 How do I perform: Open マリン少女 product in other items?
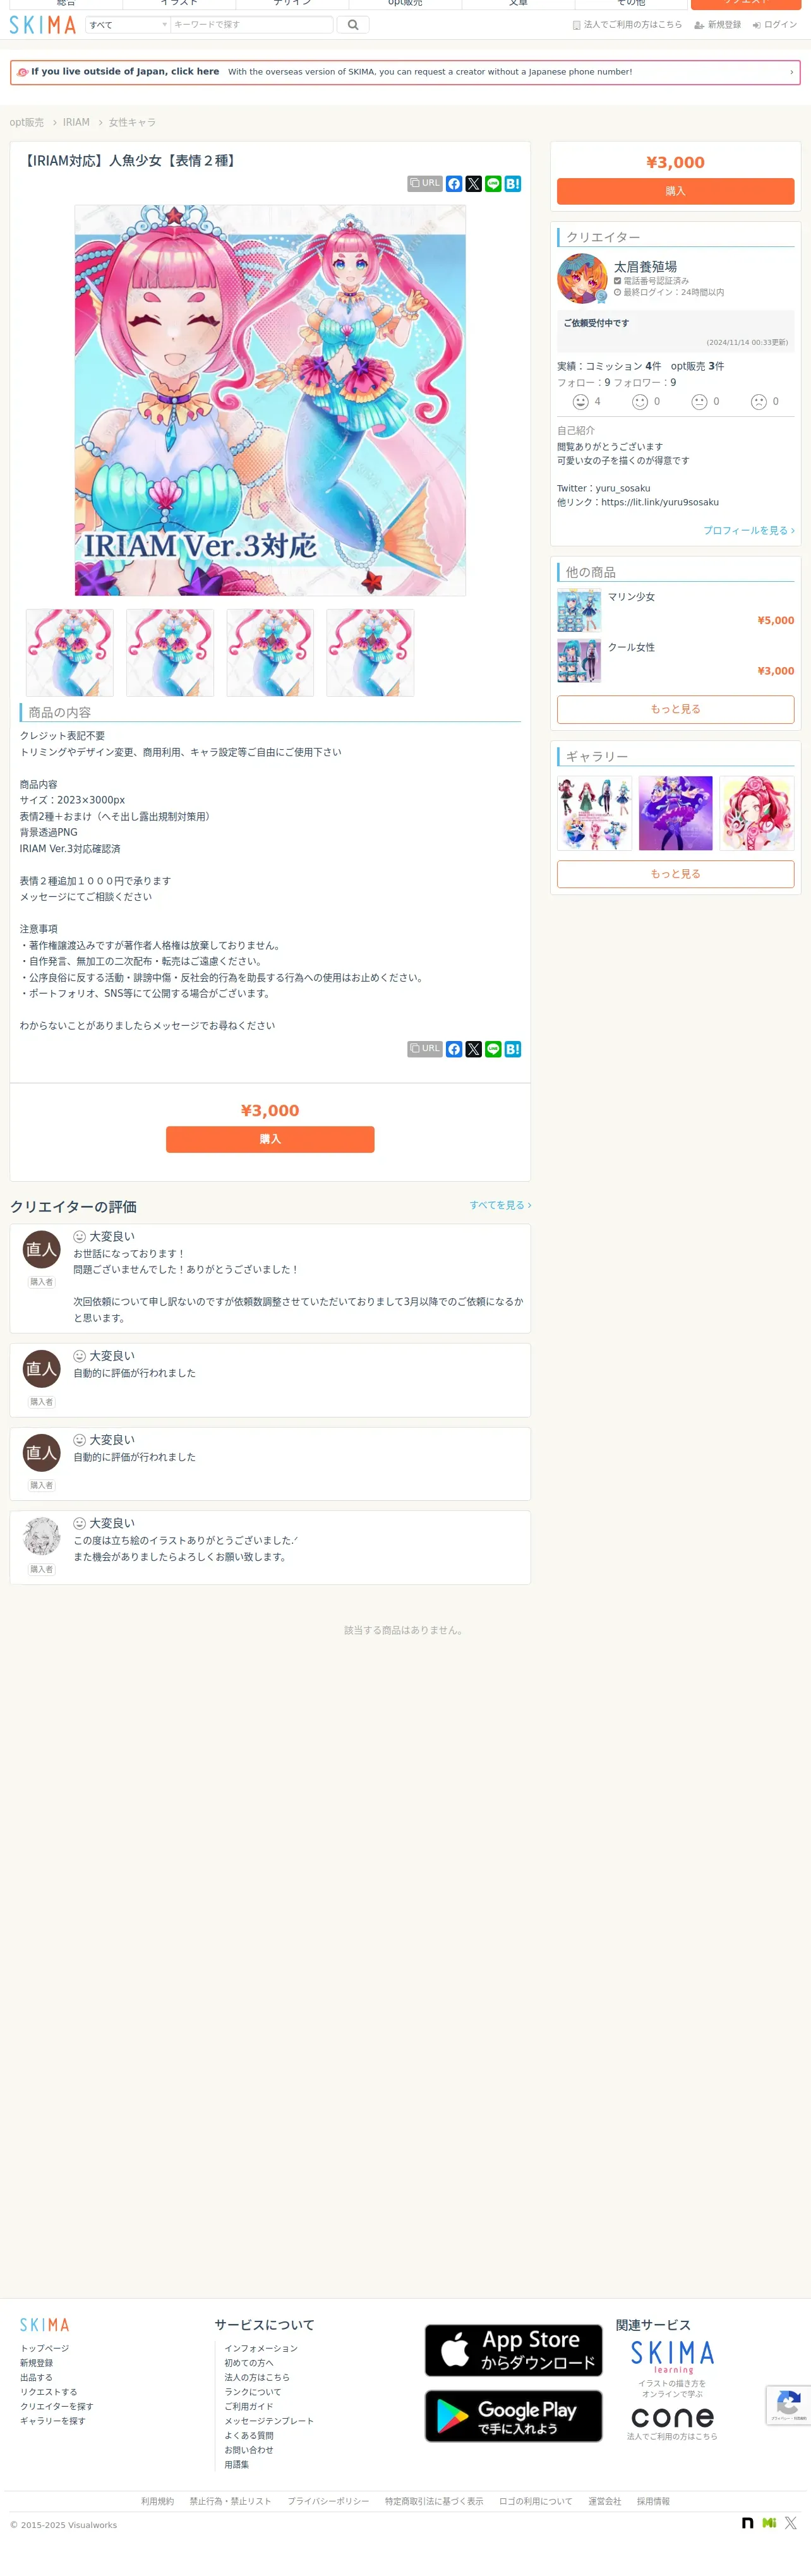[x=631, y=597]
